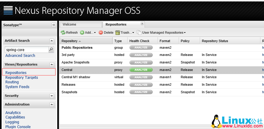The image size is (264, 129).
Task: Click the User Managed Repositories icon
Action: [x=139, y=32]
